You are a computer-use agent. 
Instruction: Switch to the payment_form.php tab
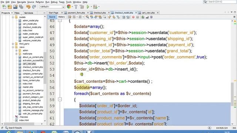coord(76,13)
